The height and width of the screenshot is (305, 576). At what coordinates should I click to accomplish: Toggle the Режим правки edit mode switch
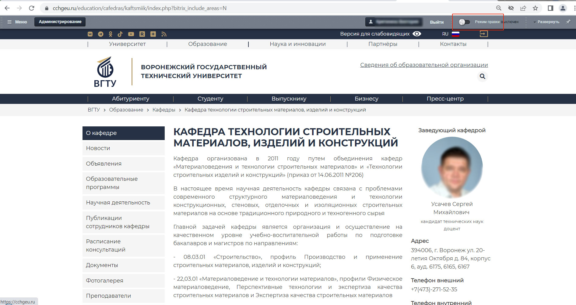[464, 22]
